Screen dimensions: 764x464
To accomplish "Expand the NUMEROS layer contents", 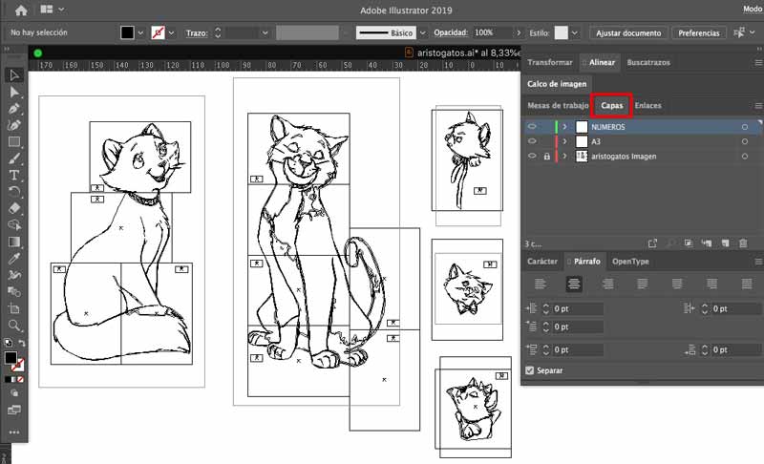I will 564,127.
